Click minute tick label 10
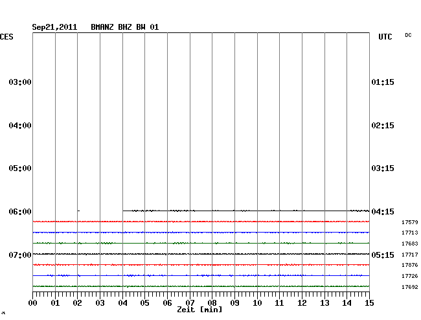 [257, 303]
